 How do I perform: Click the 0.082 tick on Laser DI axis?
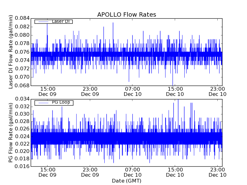(22, 27)
